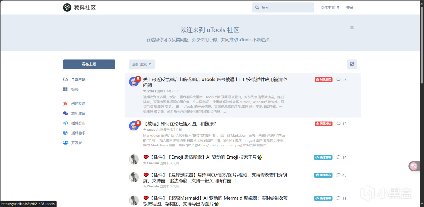The width and height of the screenshot is (424, 207).
Task: Click avatar of the 悬浮浏览器 post
Action: pyautogui.click(x=134, y=177)
